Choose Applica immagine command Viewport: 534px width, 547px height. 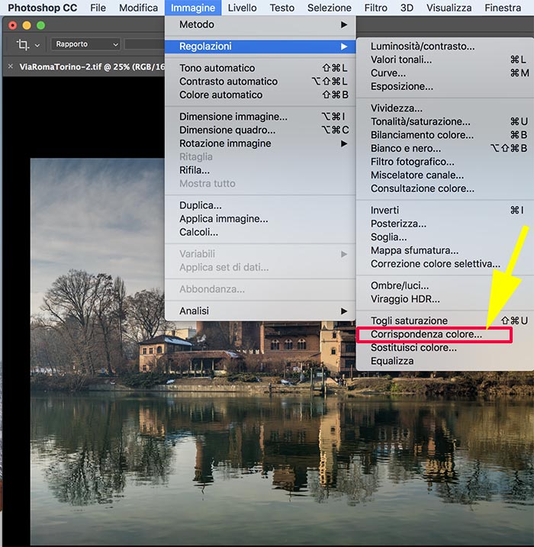click(260, 219)
